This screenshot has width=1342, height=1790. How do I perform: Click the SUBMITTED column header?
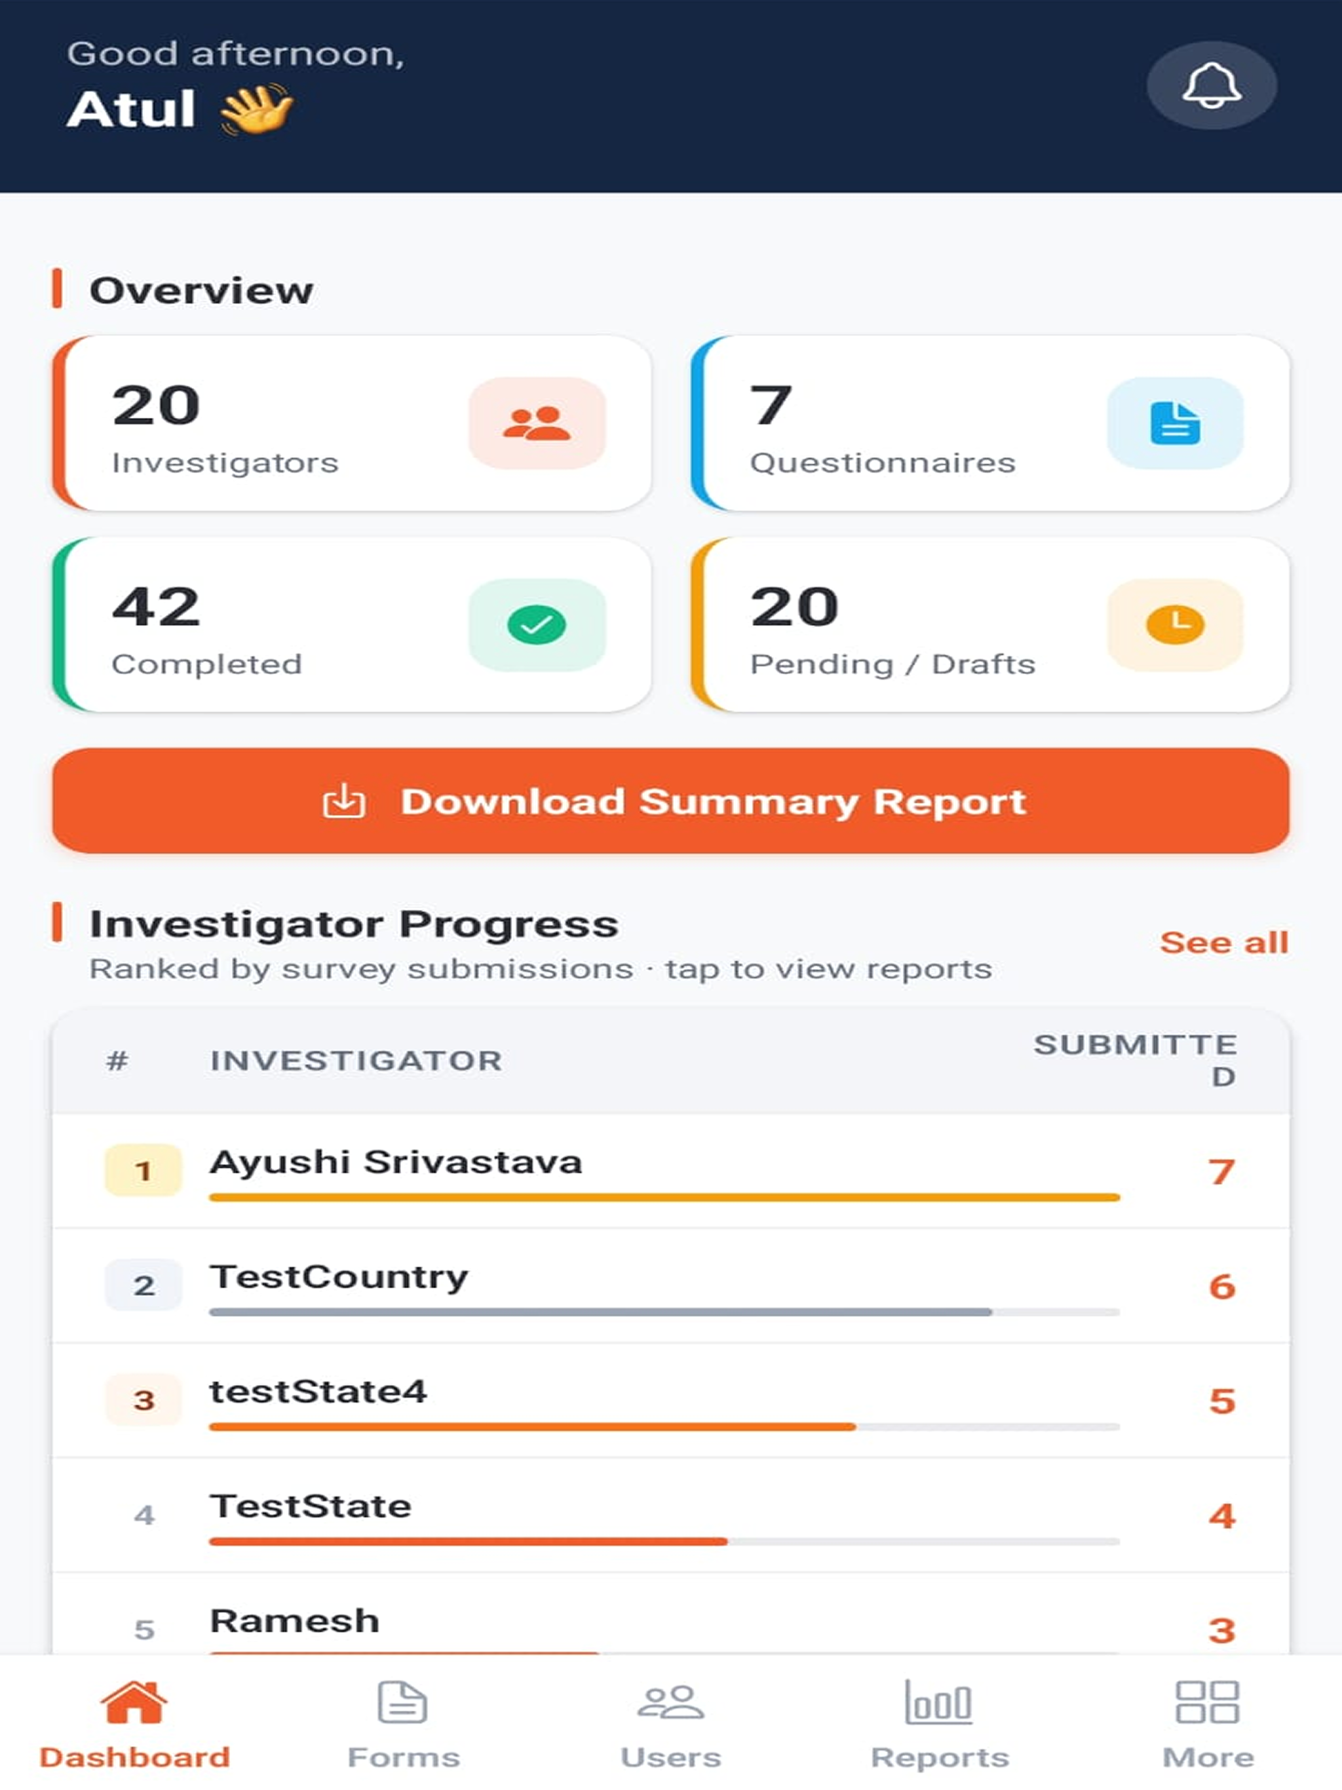[x=1136, y=1061]
